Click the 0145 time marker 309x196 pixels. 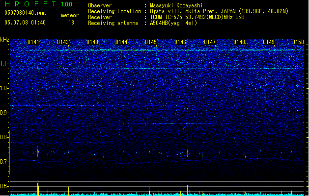tap(151, 42)
